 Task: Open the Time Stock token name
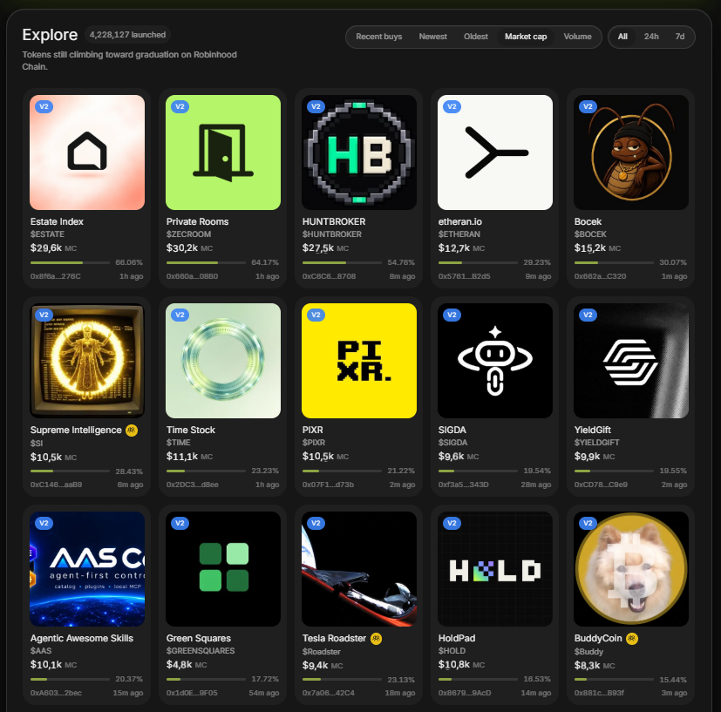[191, 430]
